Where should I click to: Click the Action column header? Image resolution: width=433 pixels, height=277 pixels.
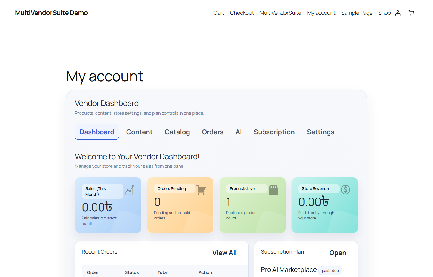(x=205, y=272)
